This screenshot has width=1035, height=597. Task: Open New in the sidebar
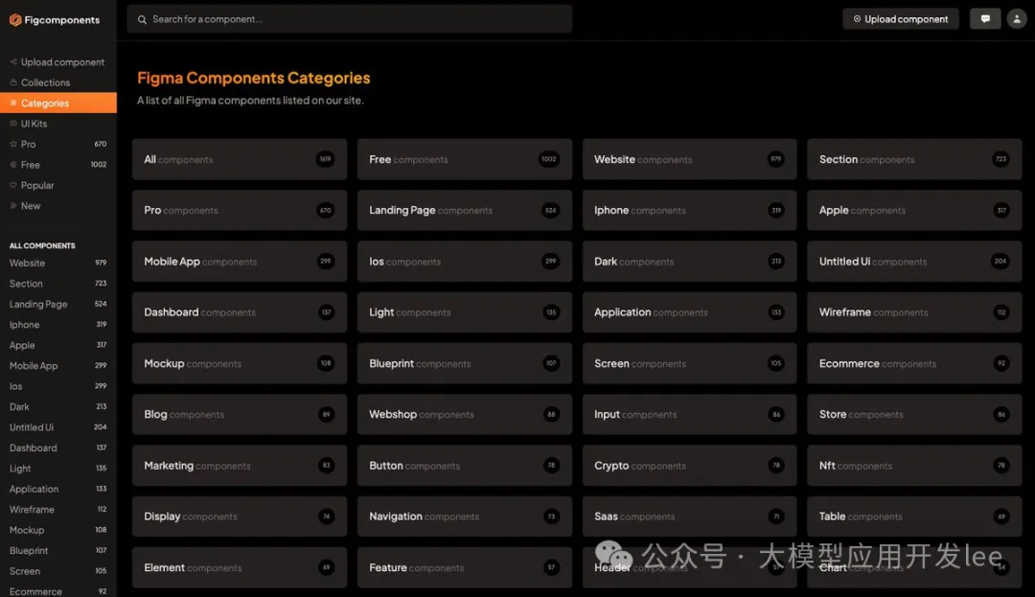point(58,206)
